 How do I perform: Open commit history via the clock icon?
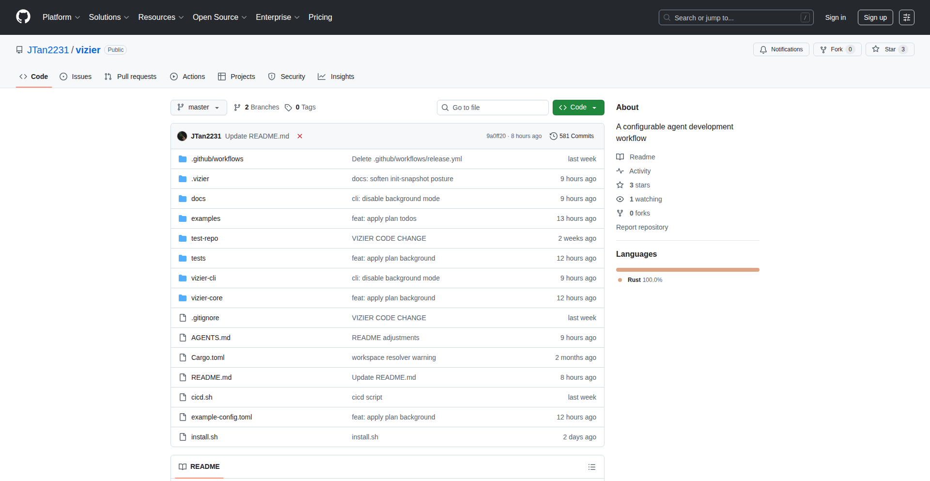pos(554,136)
